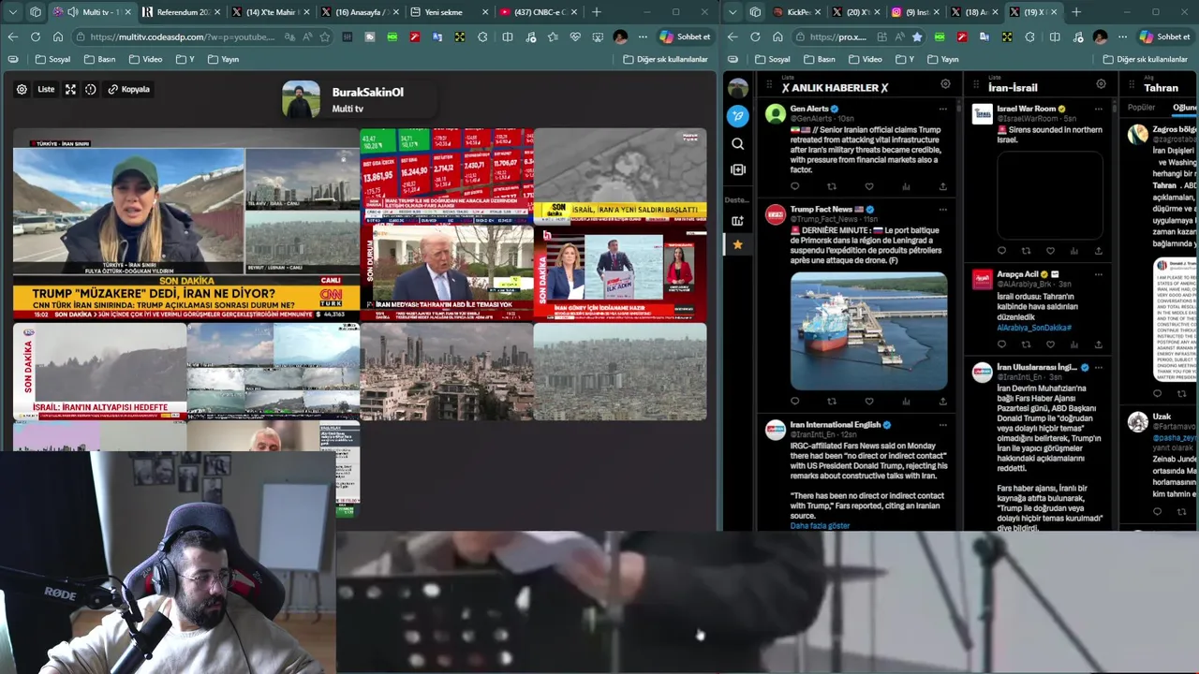Open new tab in left browser window

pos(597,12)
